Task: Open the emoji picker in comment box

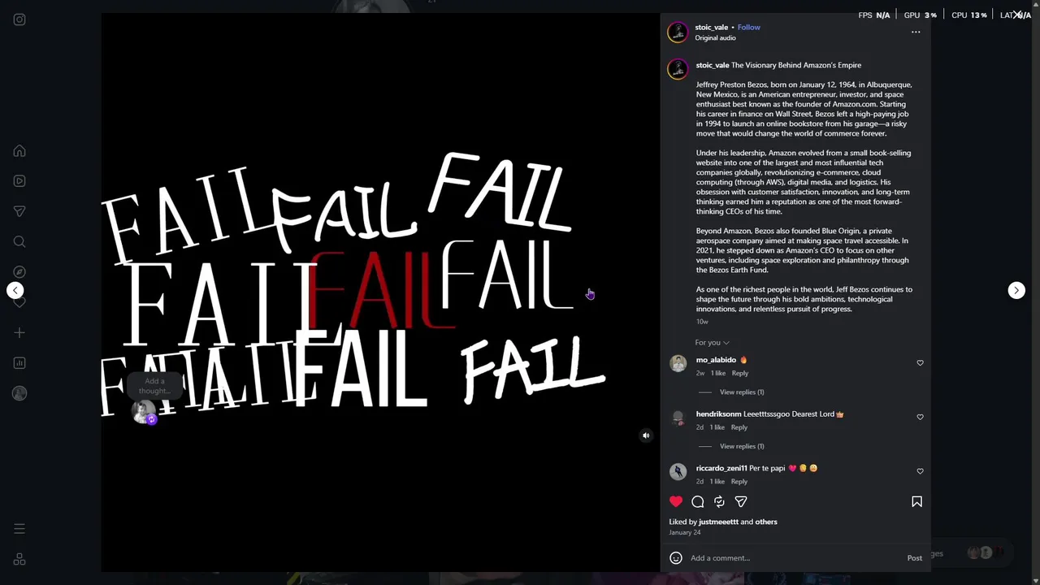Action: (x=675, y=558)
